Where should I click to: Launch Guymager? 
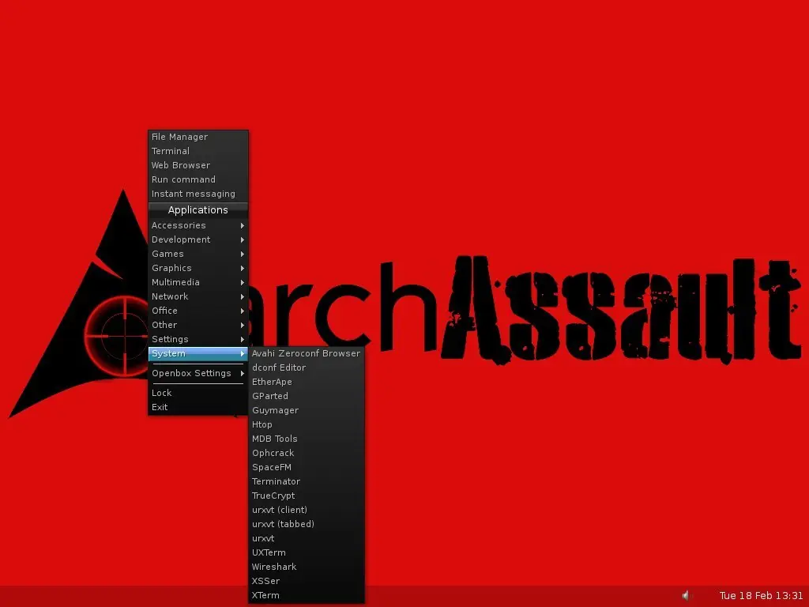pyautogui.click(x=307, y=410)
